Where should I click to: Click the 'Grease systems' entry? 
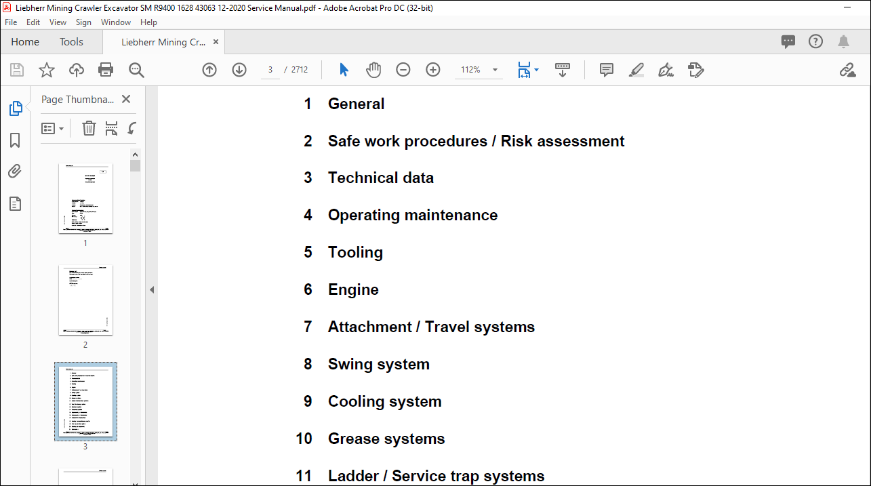point(386,439)
